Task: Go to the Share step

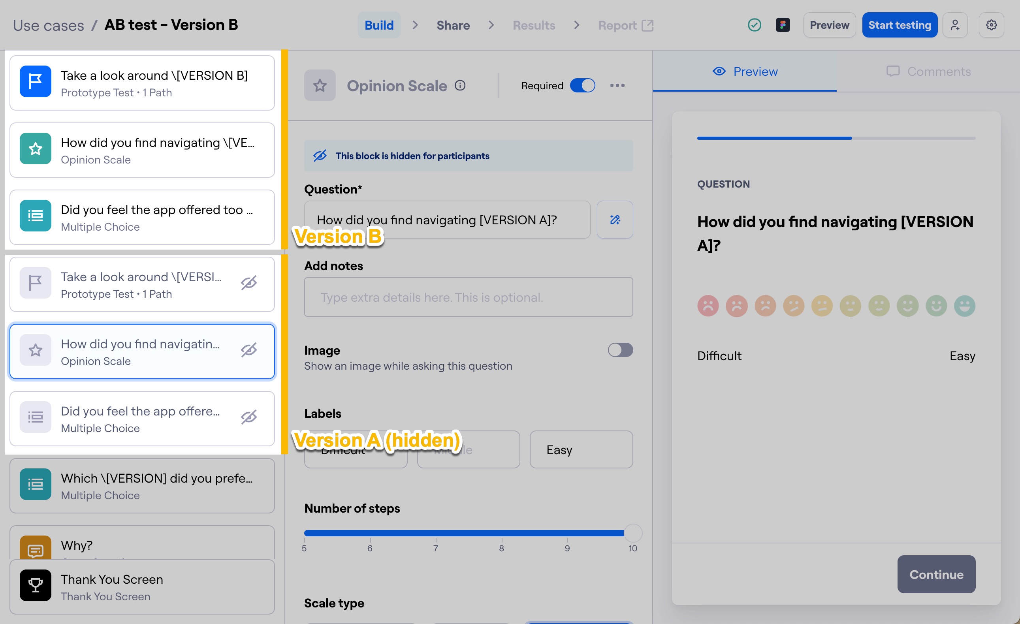Action: 453,26
